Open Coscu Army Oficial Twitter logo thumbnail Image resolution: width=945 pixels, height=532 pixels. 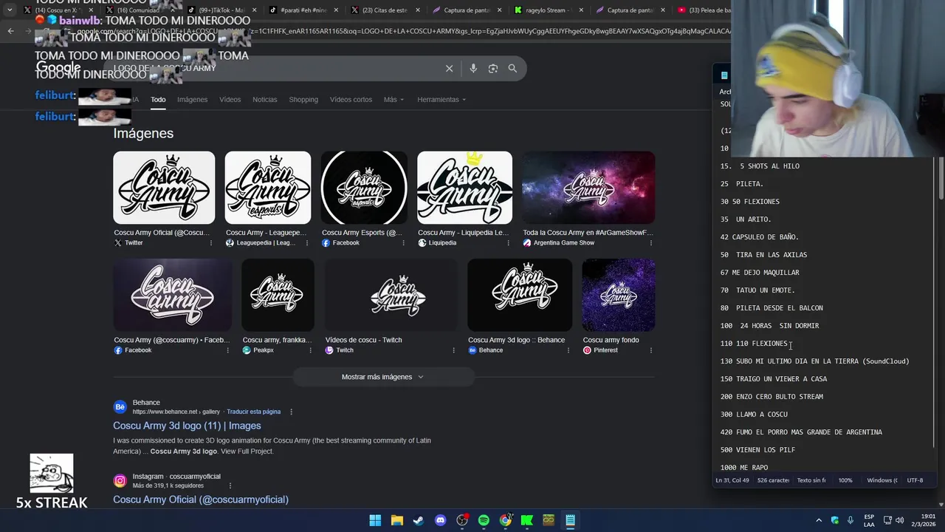coord(164,188)
